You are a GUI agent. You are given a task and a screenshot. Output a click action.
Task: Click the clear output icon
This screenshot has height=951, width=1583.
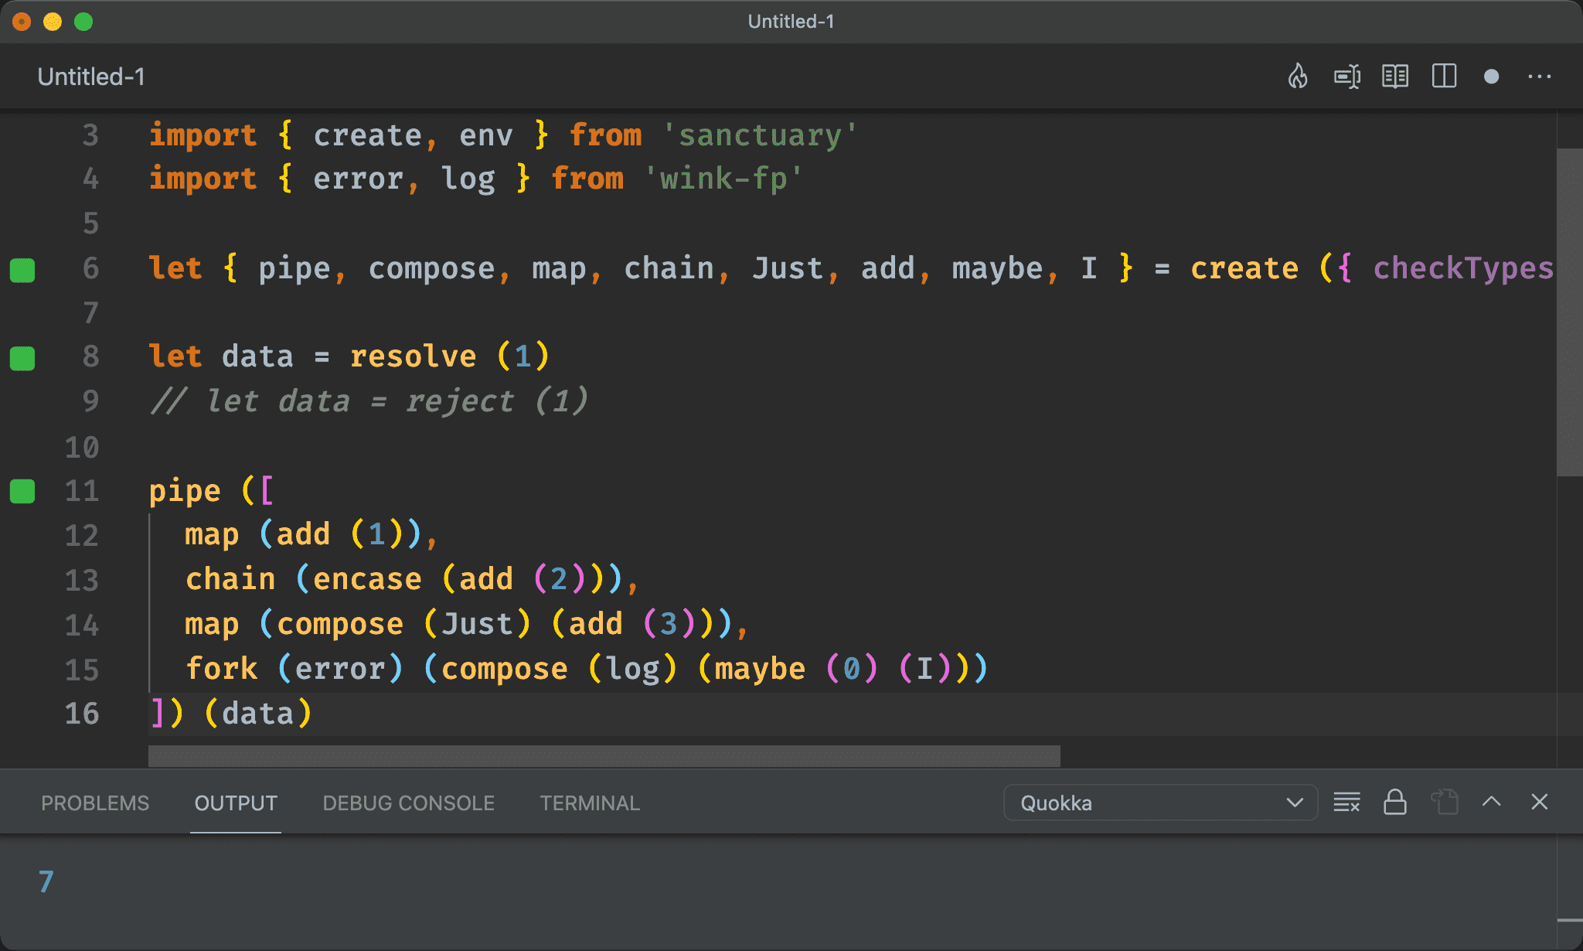click(1348, 804)
